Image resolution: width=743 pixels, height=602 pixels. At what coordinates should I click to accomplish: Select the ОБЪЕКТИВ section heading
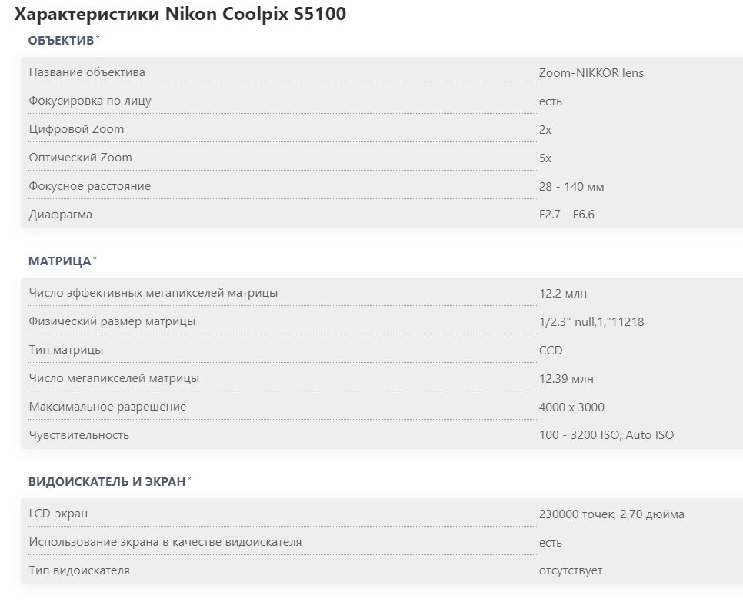61,40
